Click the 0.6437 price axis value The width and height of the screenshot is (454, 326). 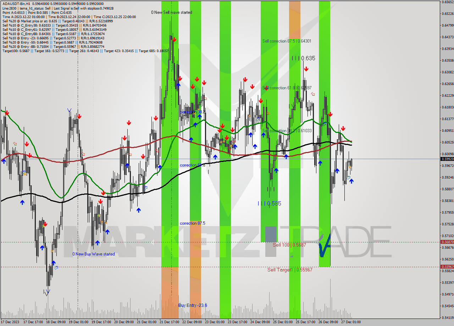(448, 37)
